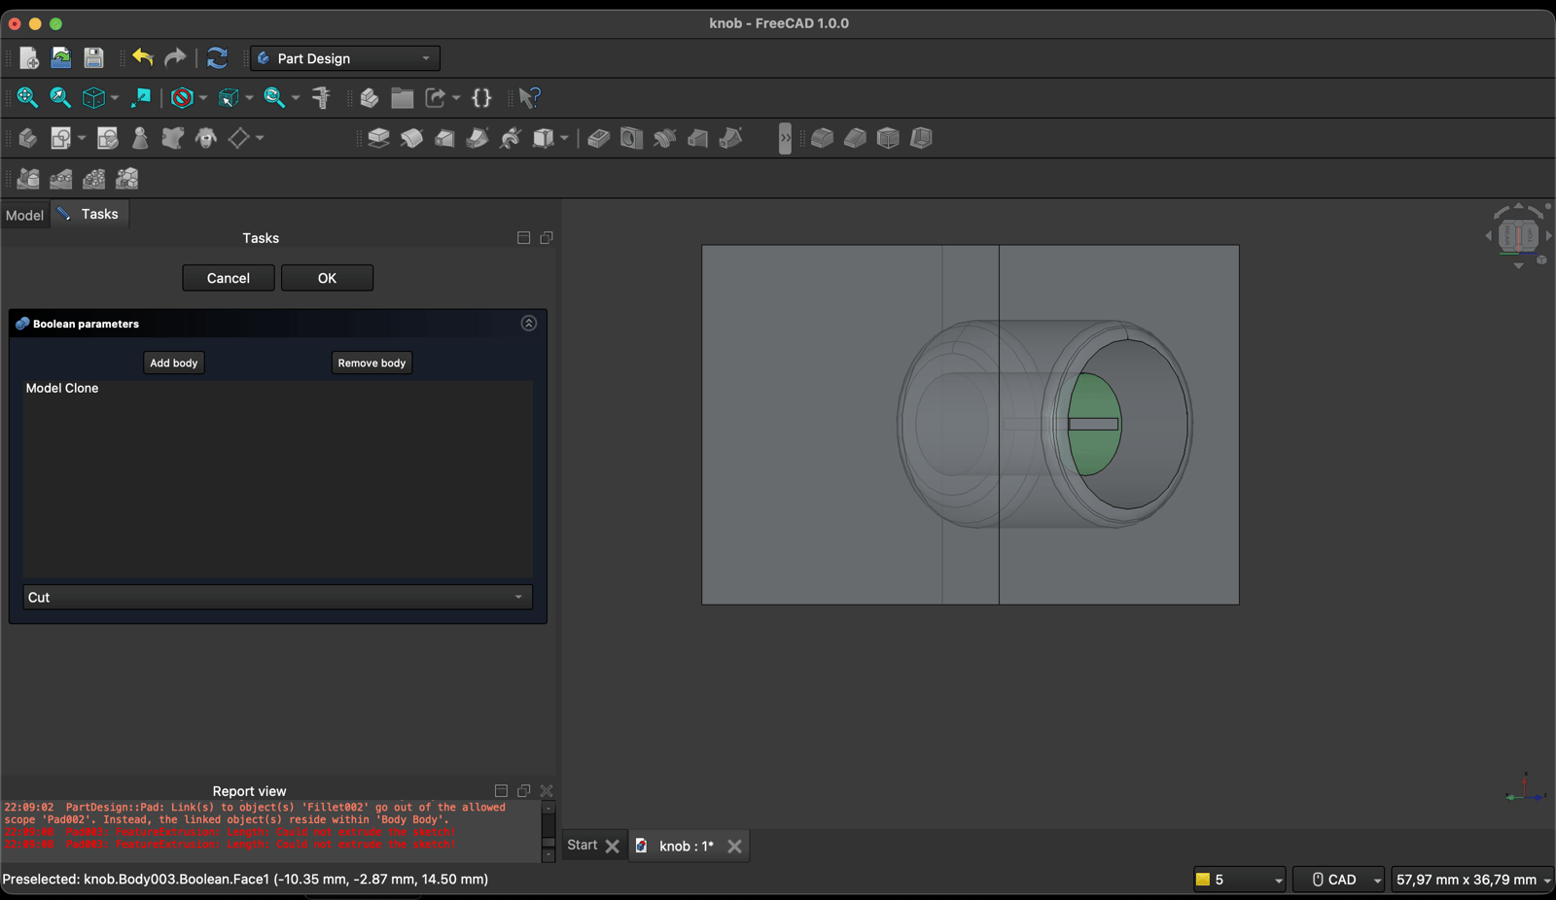Screen dimensions: 1556x900
Task: Click the Create Body icon
Action: [x=27, y=138]
